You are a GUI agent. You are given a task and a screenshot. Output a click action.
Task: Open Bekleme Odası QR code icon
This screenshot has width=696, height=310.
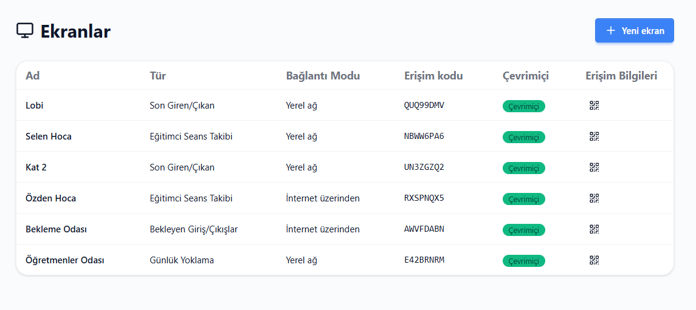click(x=594, y=229)
